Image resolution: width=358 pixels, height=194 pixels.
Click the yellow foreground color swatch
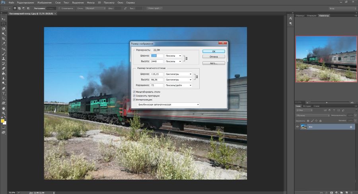[x=2, y=121]
